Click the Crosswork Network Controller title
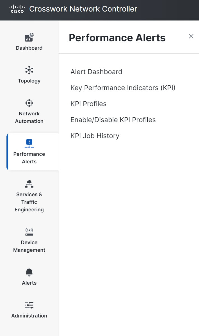The height and width of the screenshot is (336, 199). pyautogui.click(x=83, y=9)
